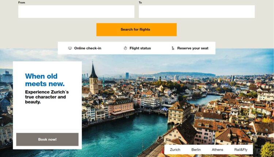Open the Reserve your seat link text
Screen dimensions: 274x157
[193, 48]
